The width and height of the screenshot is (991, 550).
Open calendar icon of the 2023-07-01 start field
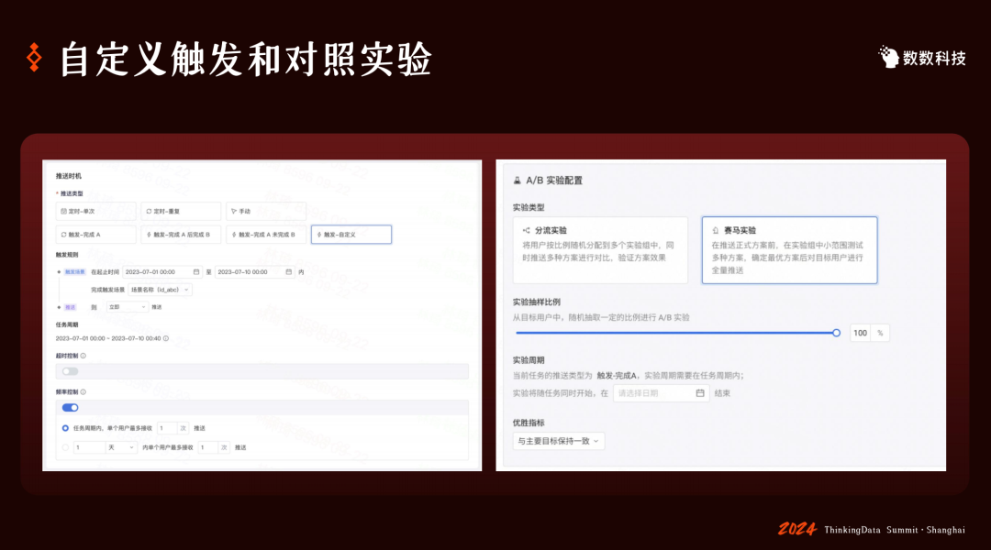[196, 272]
